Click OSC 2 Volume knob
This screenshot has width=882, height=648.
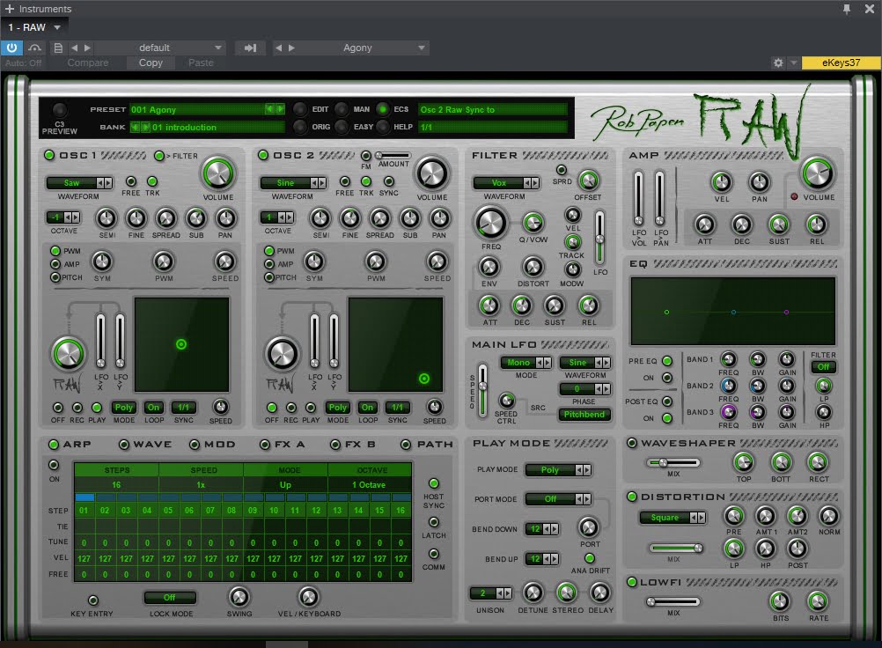click(431, 173)
